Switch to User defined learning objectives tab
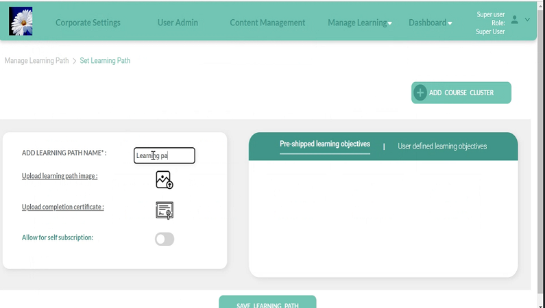The image size is (545, 308). [x=442, y=146]
